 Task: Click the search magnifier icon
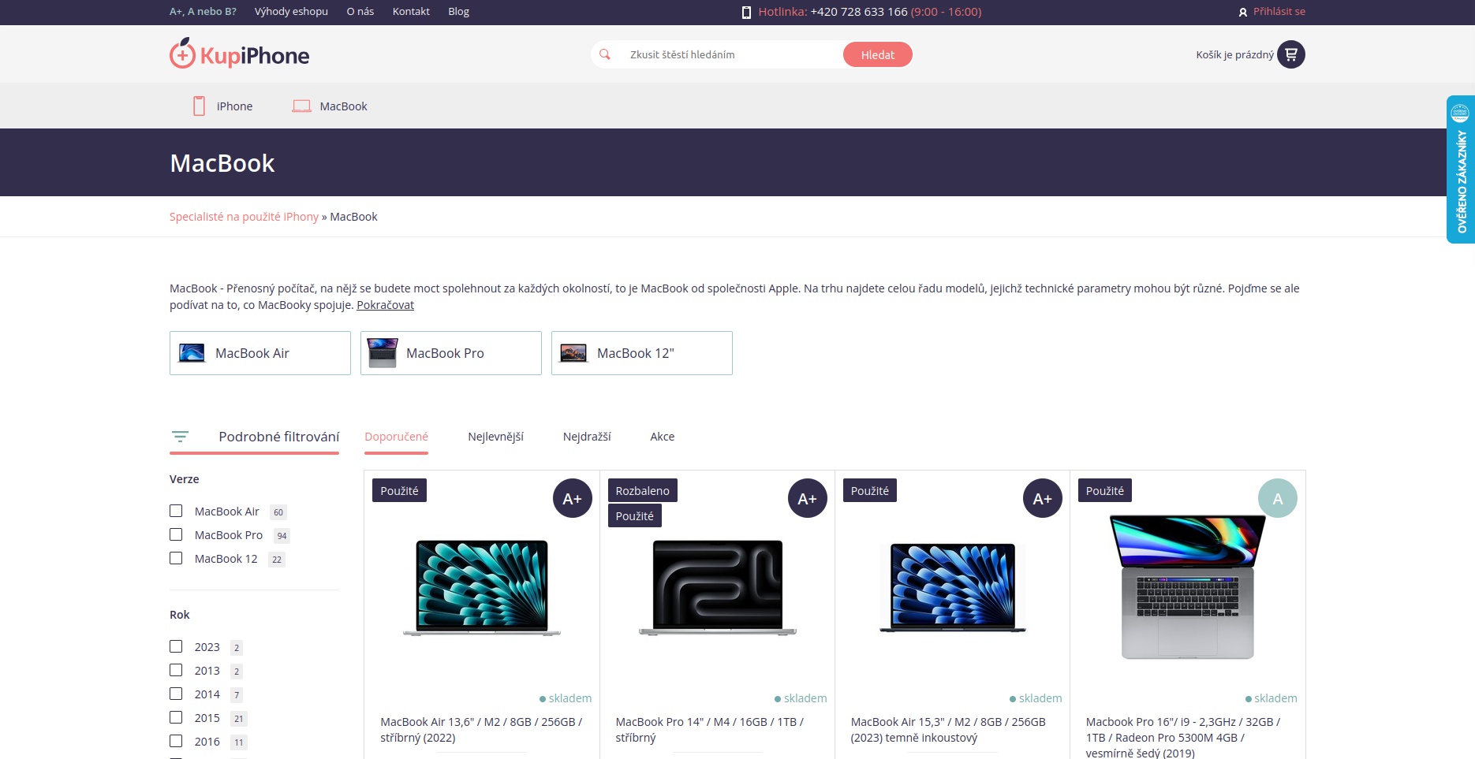(605, 54)
